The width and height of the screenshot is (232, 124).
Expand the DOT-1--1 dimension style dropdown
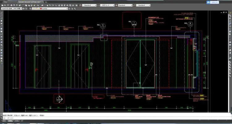pyautogui.click(x=113, y=5)
